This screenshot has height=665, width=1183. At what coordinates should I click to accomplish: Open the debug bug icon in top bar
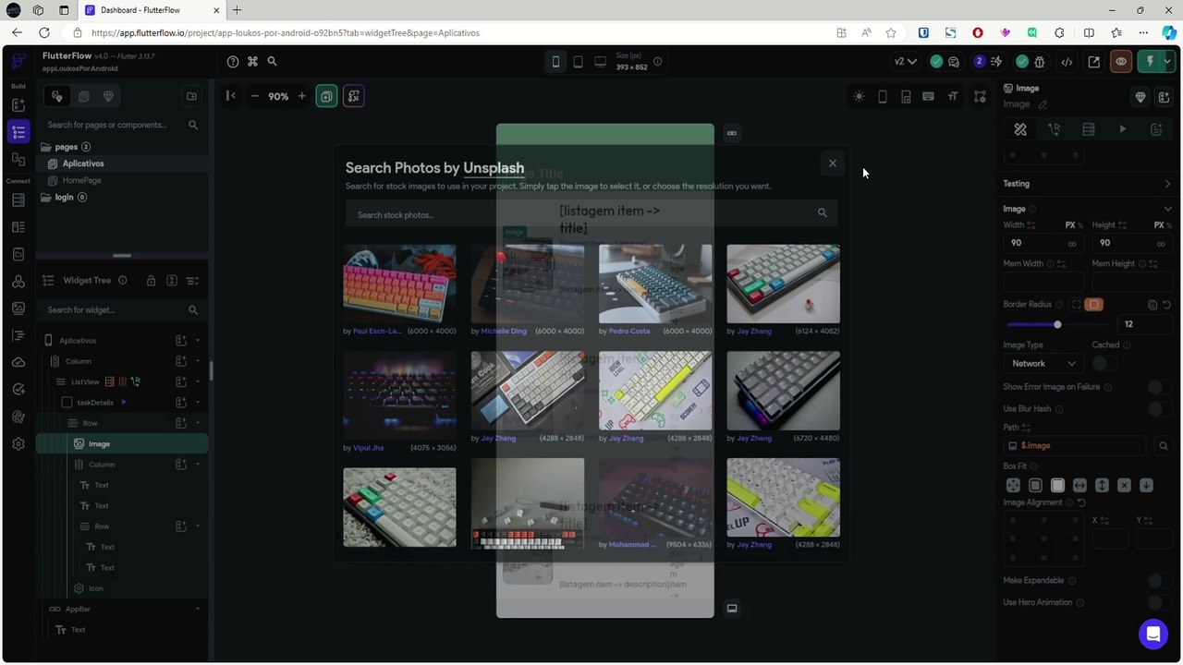1040,62
